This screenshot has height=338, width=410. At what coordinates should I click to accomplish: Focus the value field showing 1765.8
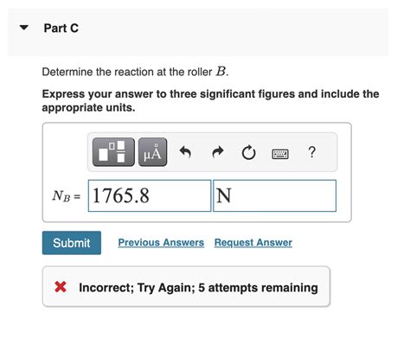point(150,195)
